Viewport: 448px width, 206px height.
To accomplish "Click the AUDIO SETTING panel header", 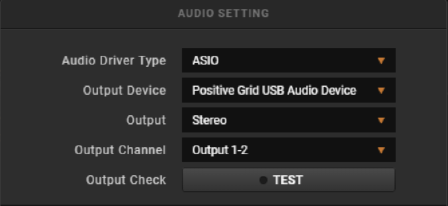I will pos(224,14).
